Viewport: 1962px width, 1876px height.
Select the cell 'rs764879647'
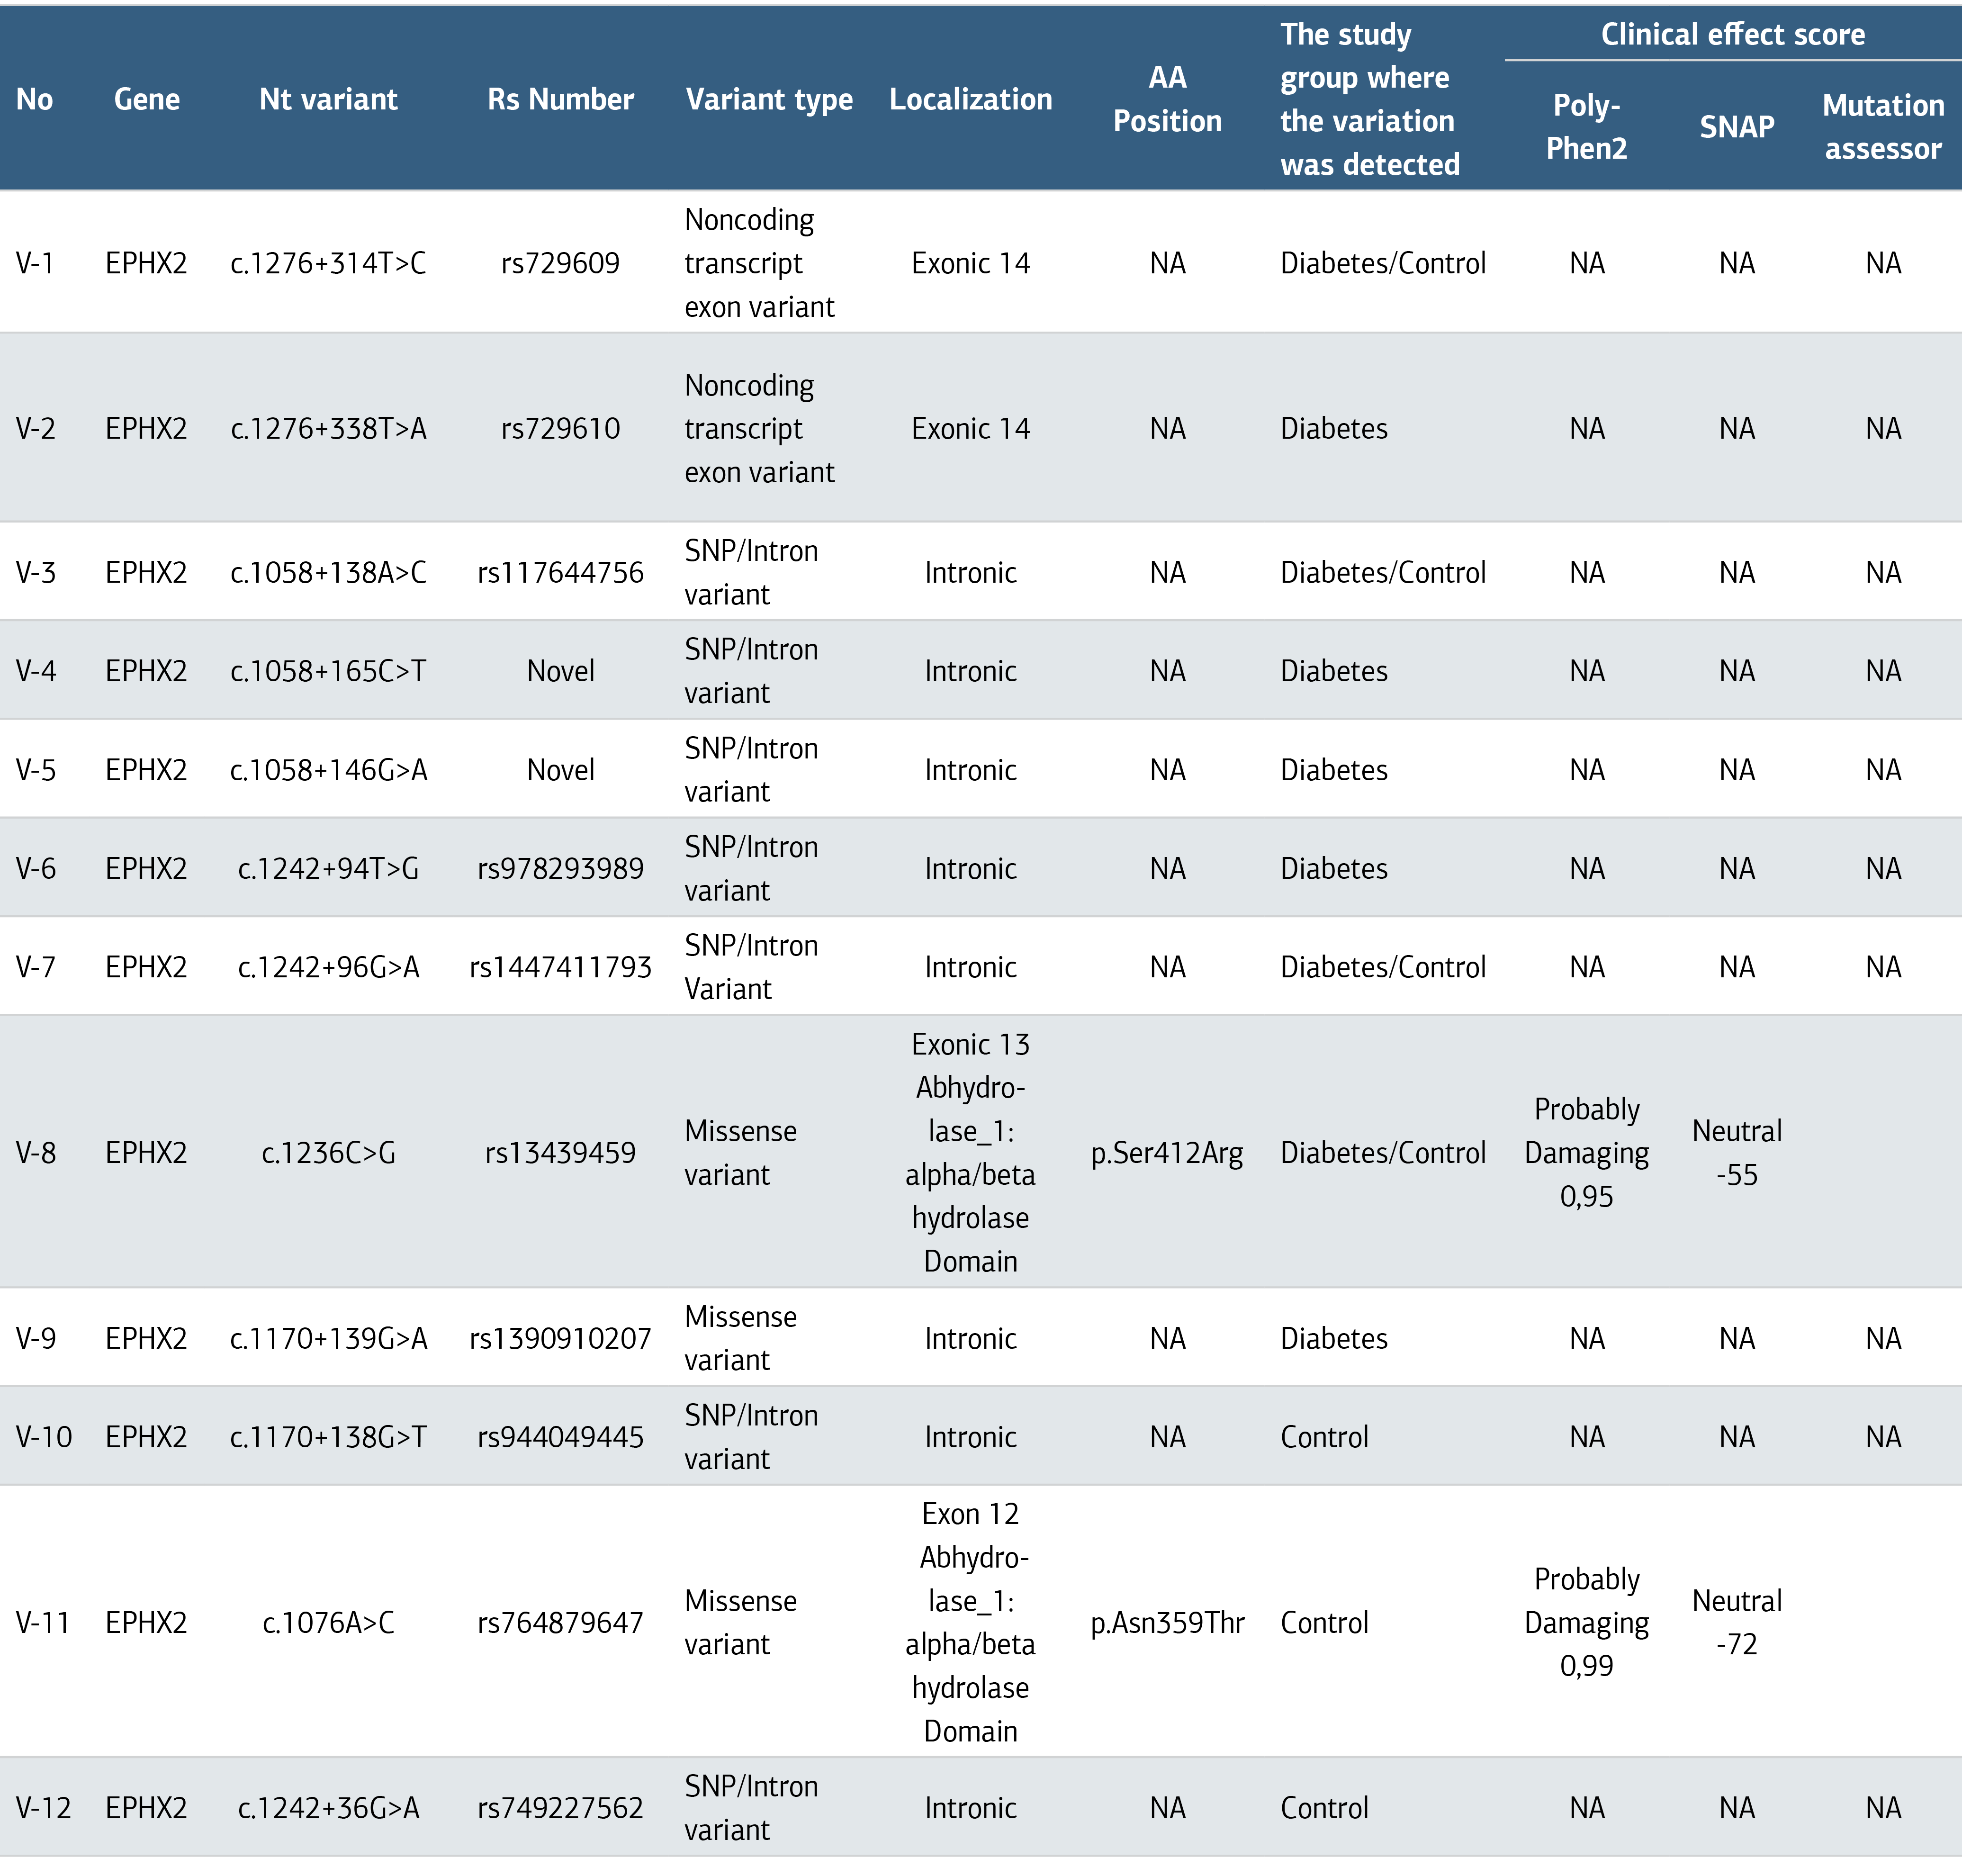560,1622
